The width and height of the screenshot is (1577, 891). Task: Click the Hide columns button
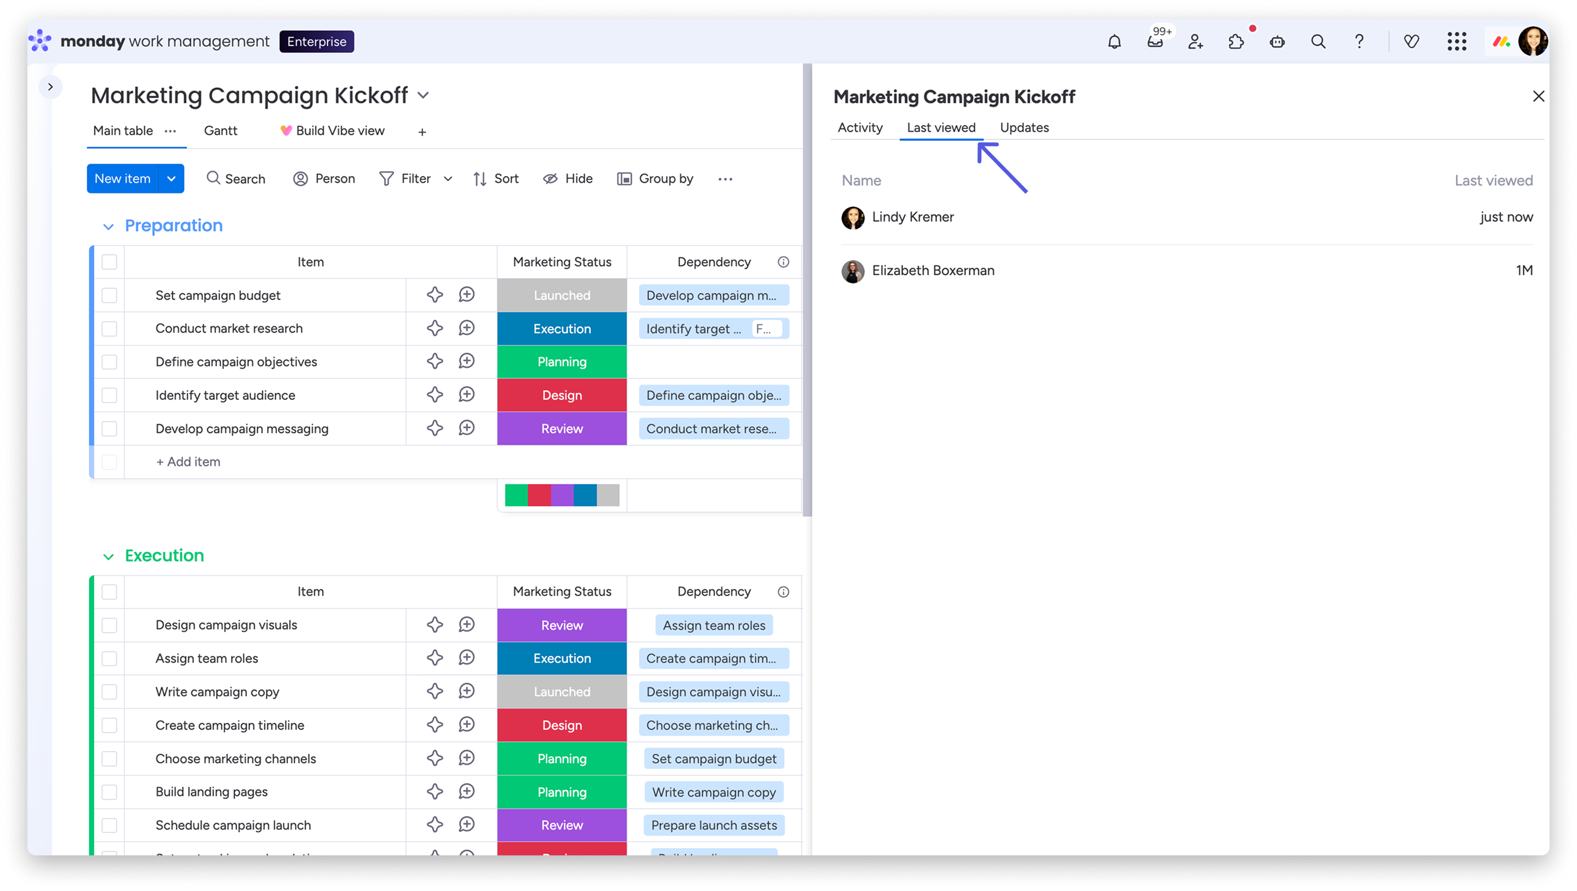click(x=568, y=179)
